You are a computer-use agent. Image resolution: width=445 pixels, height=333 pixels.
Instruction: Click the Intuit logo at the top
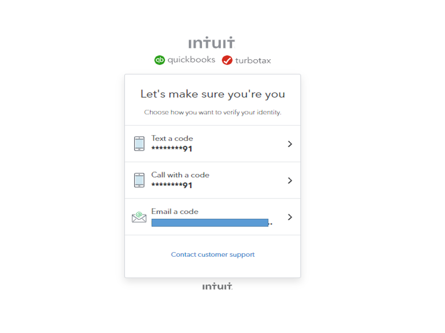click(212, 43)
